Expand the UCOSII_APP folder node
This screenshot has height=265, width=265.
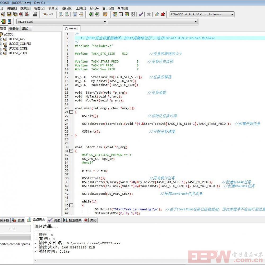tap(1, 39)
